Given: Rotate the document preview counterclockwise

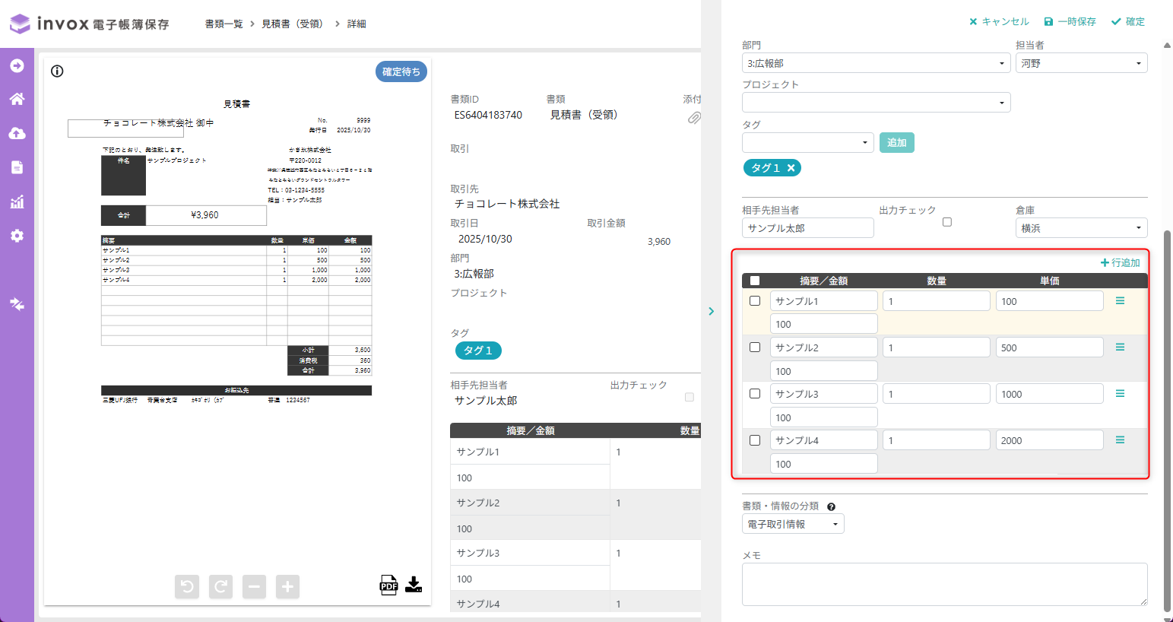Looking at the screenshot, I should click(187, 586).
